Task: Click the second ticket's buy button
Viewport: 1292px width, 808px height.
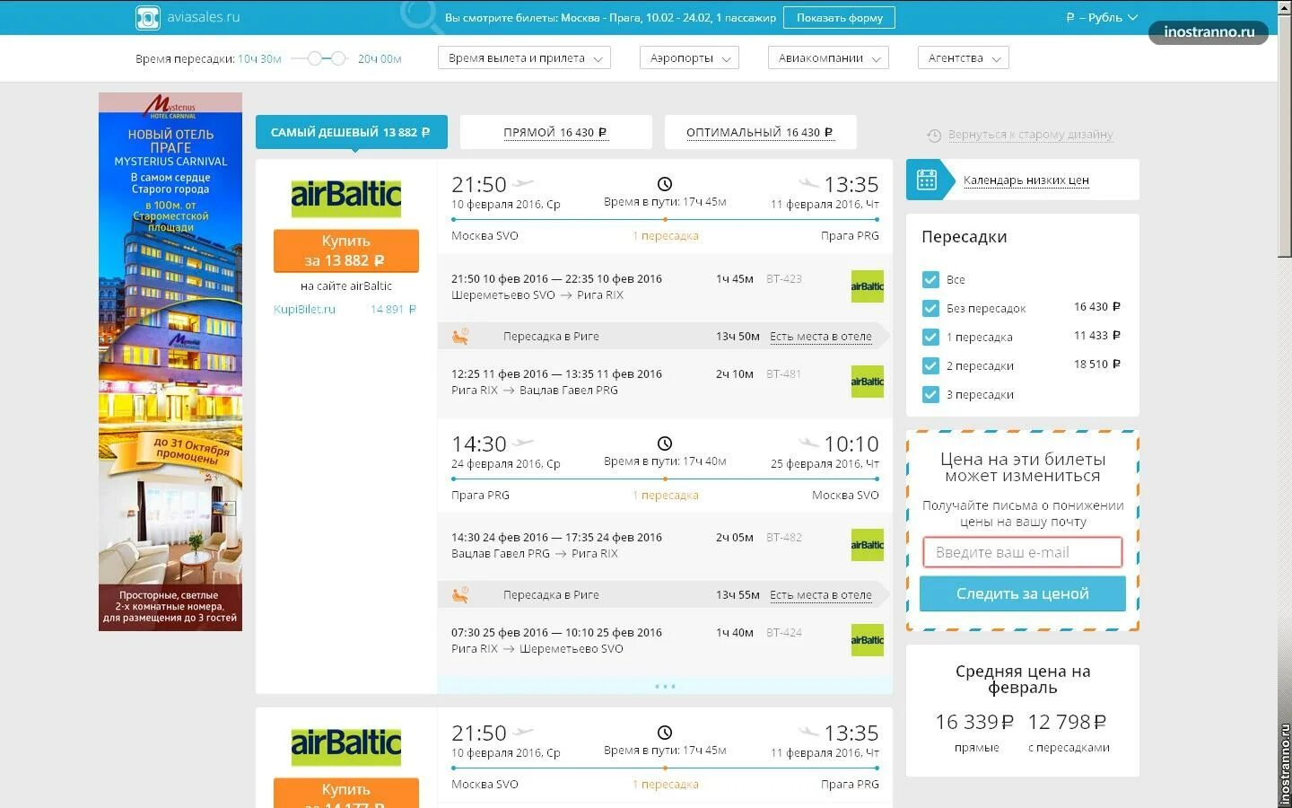Action: pos(346,793)
